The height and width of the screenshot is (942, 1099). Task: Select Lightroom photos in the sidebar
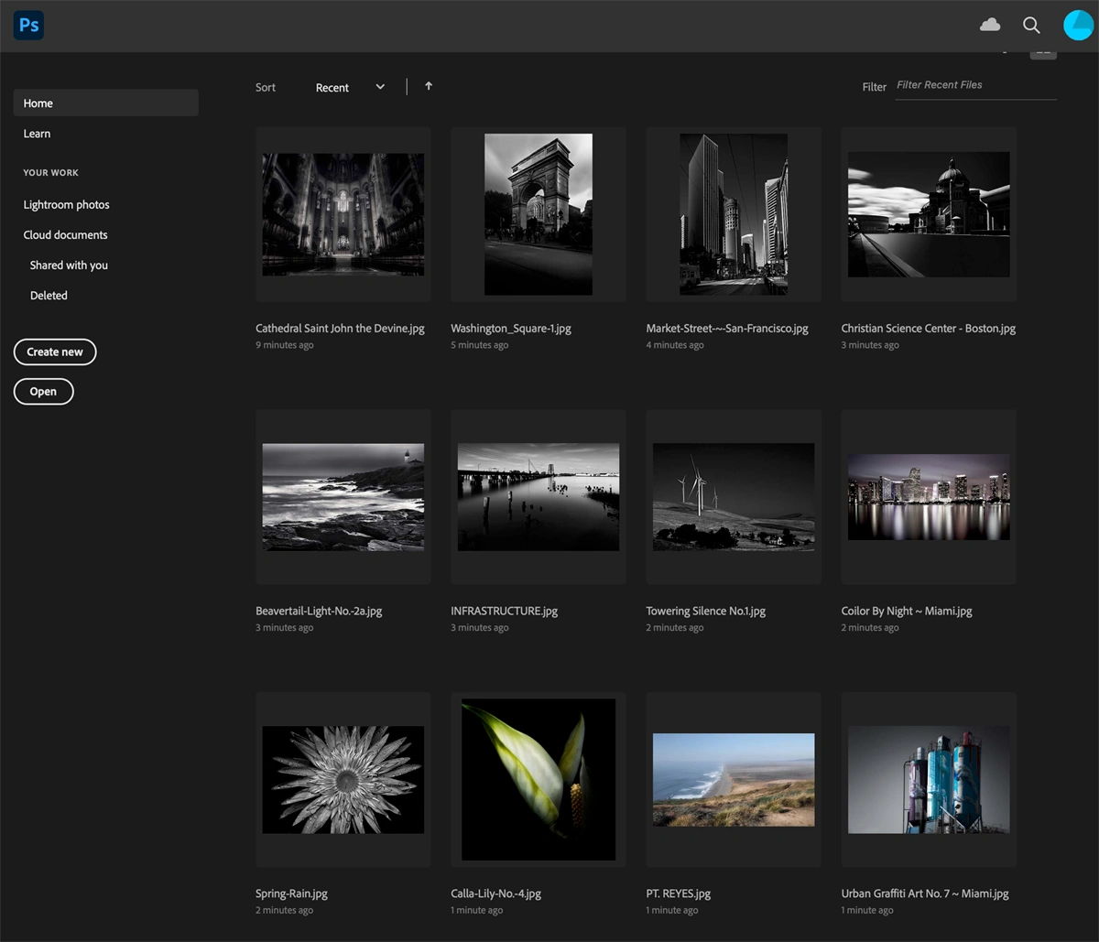pos(66,205)
